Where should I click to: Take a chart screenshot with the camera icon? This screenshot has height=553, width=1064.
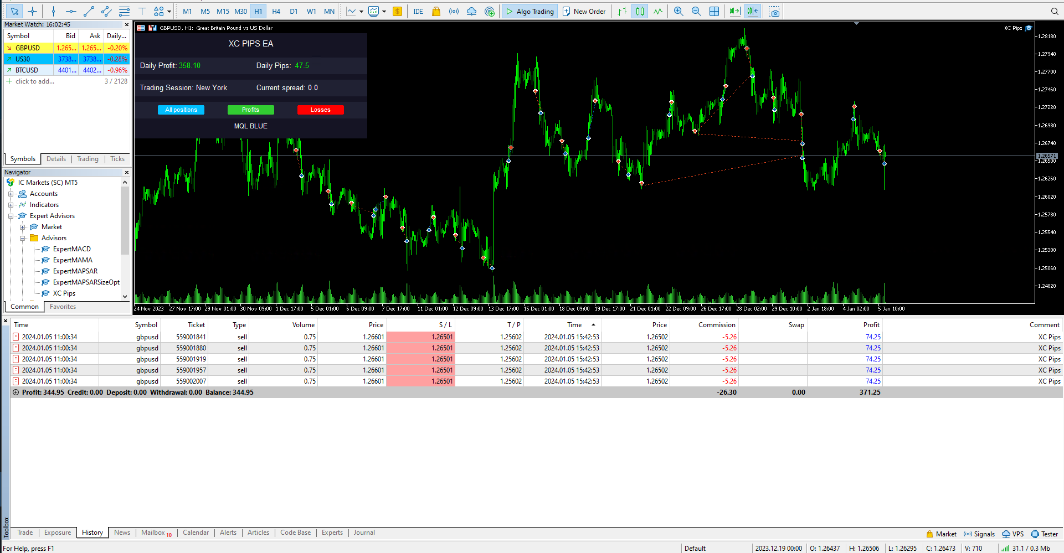point(774,11)
